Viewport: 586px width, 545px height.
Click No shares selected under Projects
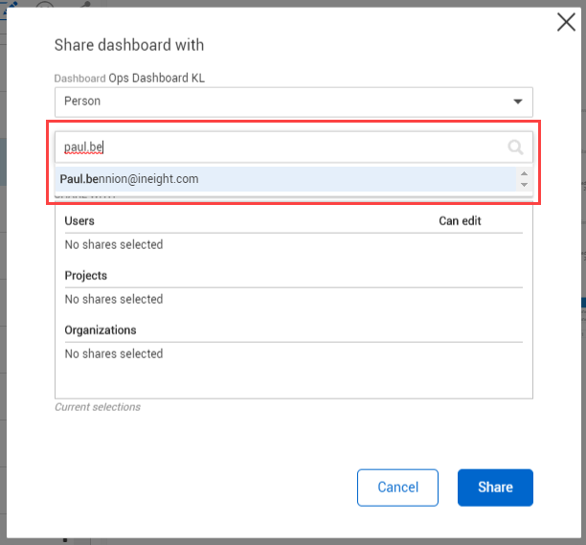[x=114, y=299]
